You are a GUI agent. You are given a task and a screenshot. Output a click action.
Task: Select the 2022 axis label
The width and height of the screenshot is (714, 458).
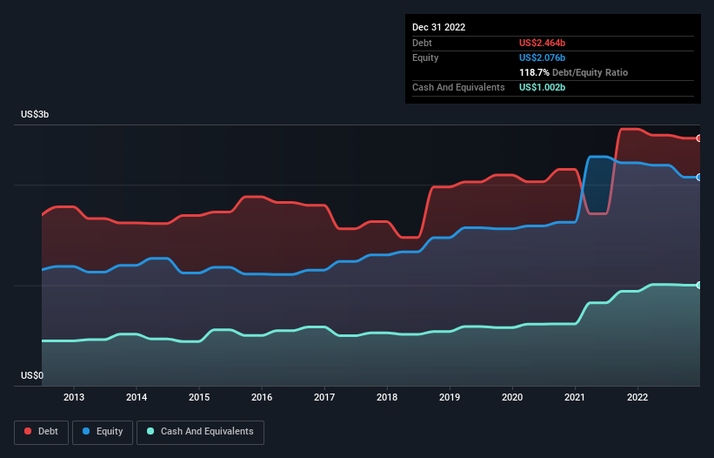(637, 397)
